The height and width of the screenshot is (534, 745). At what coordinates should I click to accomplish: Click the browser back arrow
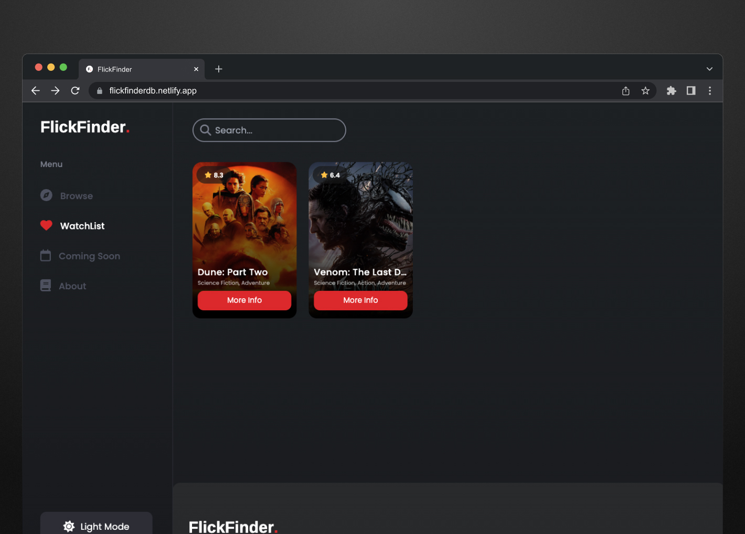point(36,91)
